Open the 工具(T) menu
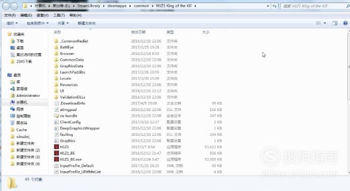This screenshot has height=191, width=350. (59, 15)
